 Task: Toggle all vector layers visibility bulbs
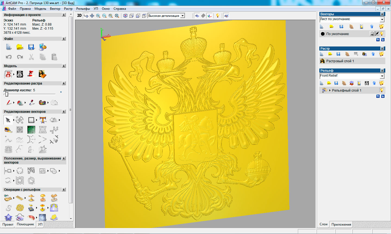pyautogui.click(x=381, y=27)
